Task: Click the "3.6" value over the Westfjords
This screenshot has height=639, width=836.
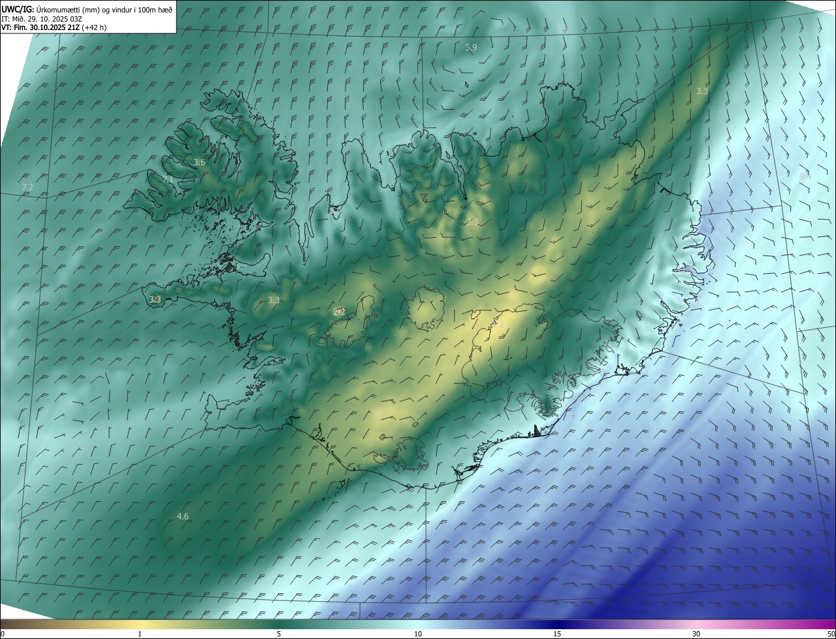Action: 199,163
